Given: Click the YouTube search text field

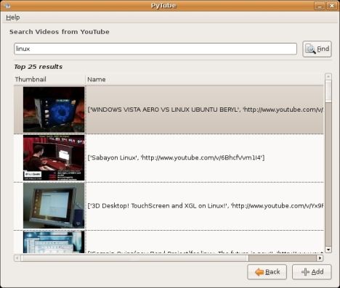Looking at the screenshot, I should coord(155,49).
